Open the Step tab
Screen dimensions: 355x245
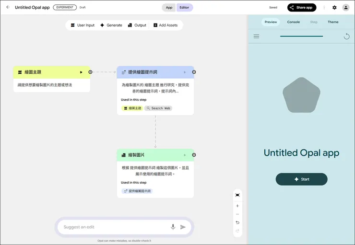coord(314,22)
